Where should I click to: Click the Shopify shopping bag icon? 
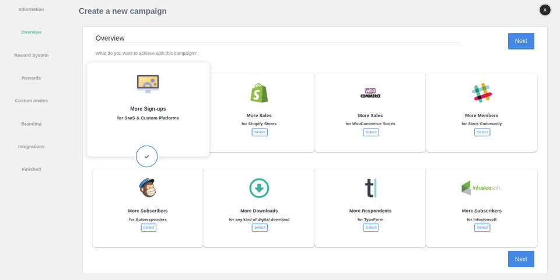(259, 93)
